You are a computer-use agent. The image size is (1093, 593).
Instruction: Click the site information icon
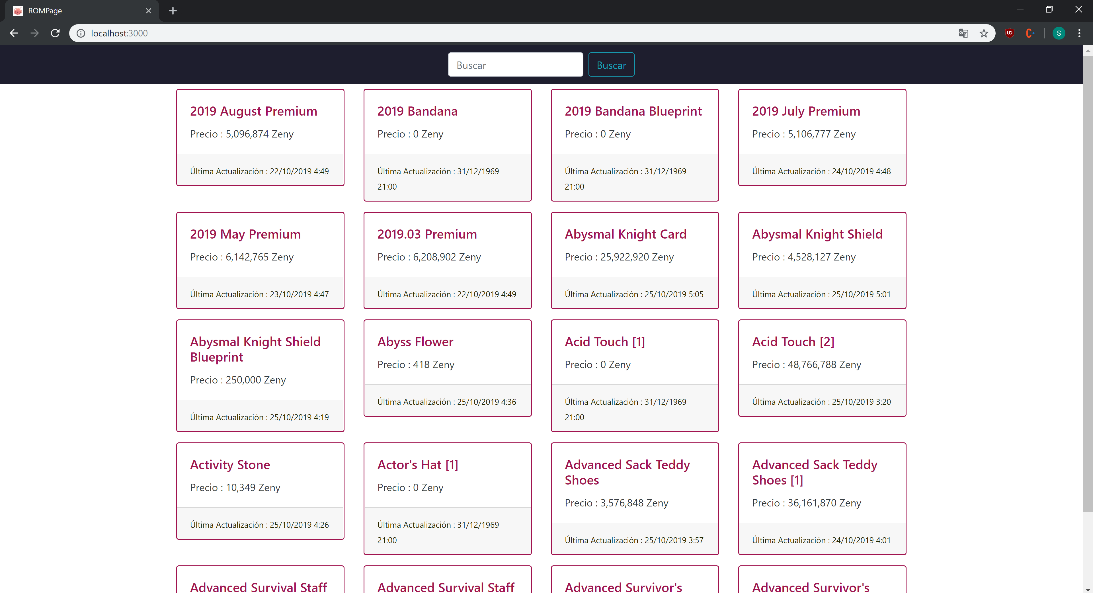point(81,33)
